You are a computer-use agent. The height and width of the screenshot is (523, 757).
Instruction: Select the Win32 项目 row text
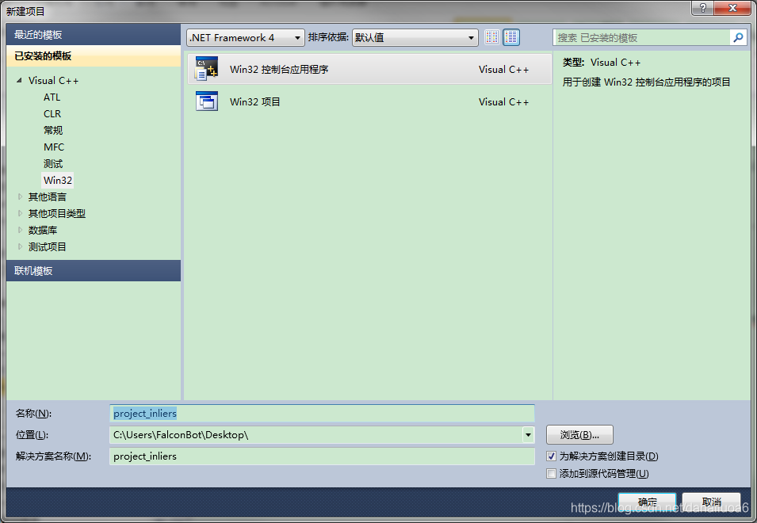pos(255,101)
